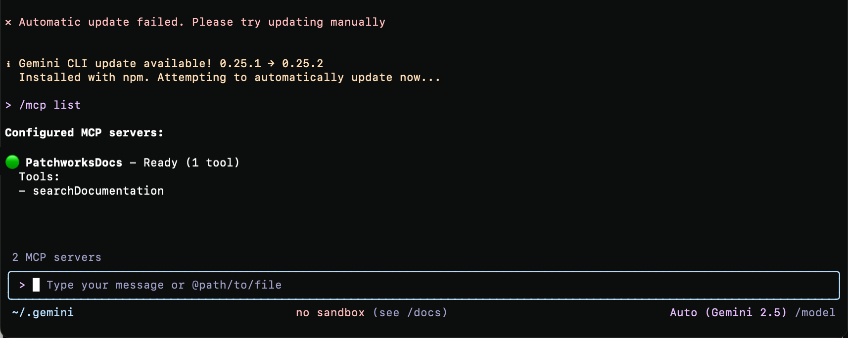This screenshot has width=848, height=338.
Task: Click the Auto (Gemini 2.5) model label
Action: 728,312
